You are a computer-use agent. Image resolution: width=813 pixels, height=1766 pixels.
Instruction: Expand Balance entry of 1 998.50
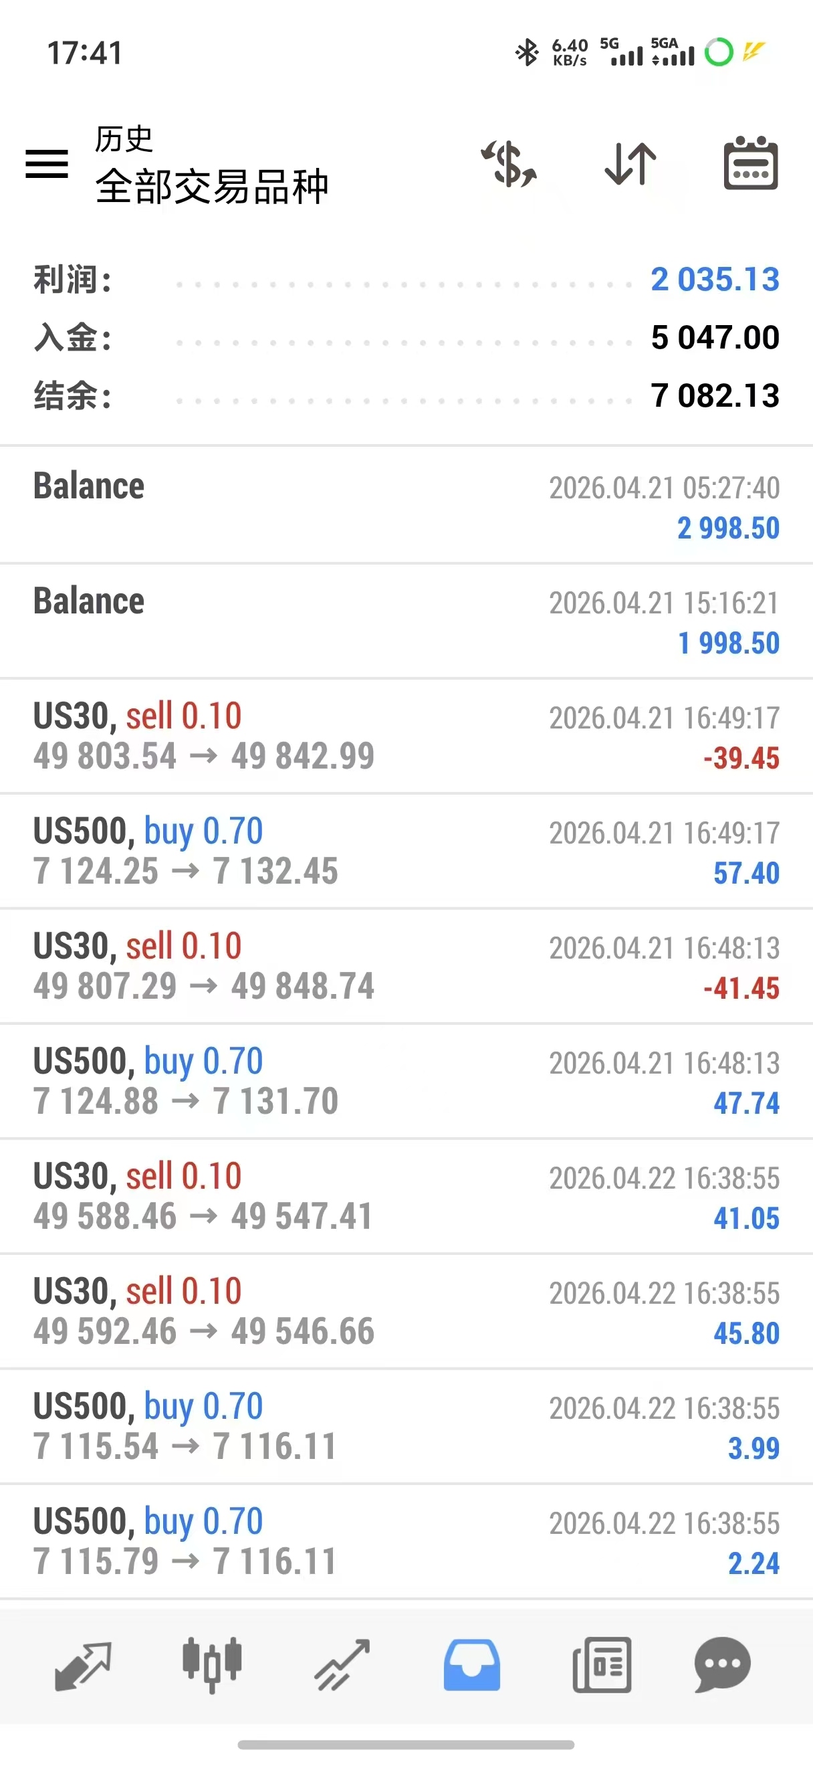406,621
